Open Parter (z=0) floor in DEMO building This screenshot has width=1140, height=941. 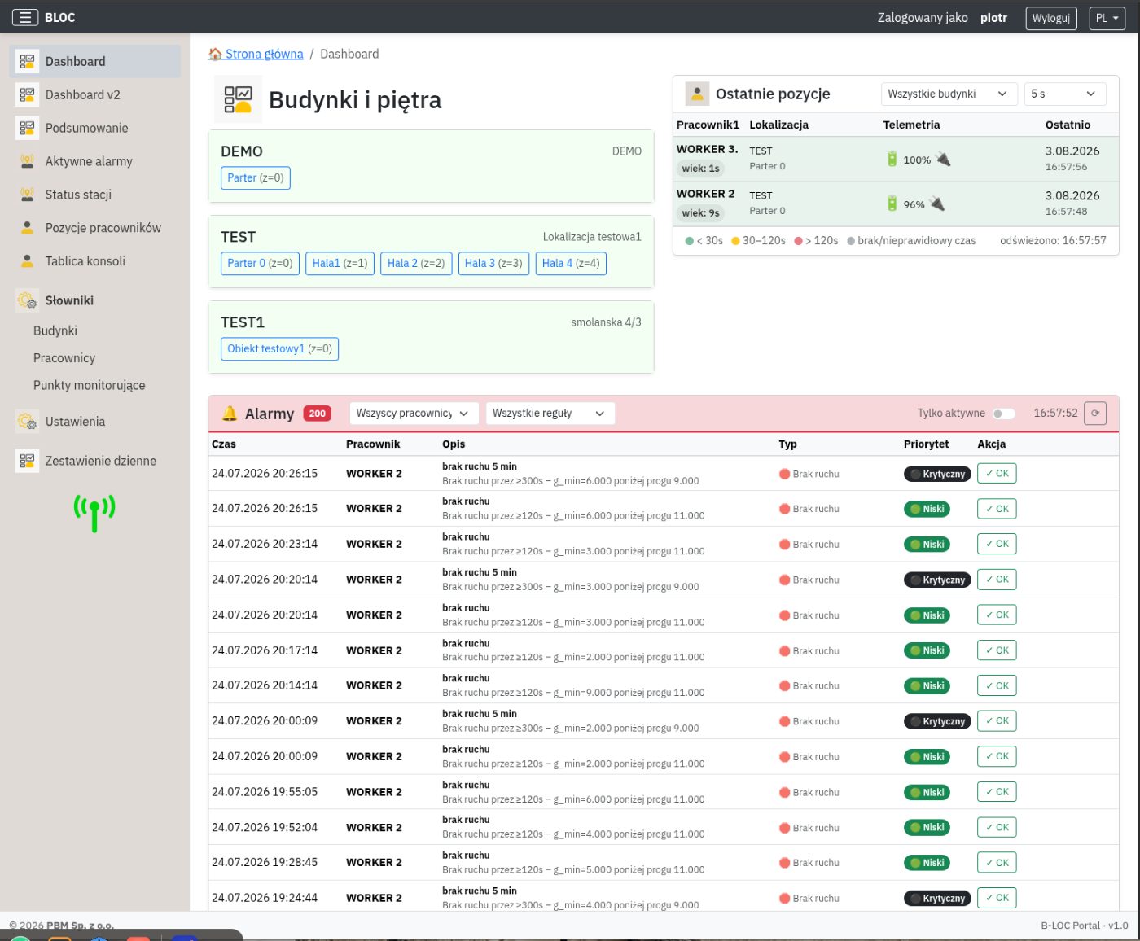256,178
